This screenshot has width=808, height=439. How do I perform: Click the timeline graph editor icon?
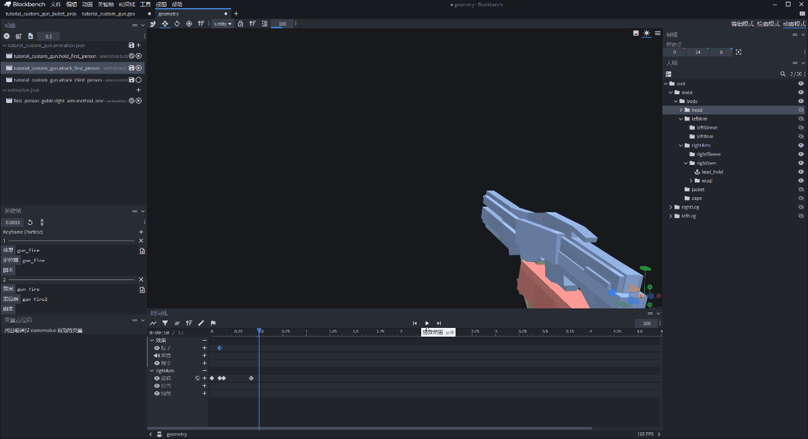click(153, 323)
